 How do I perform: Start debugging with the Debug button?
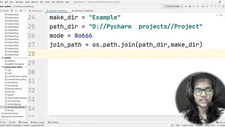(190, 6)
